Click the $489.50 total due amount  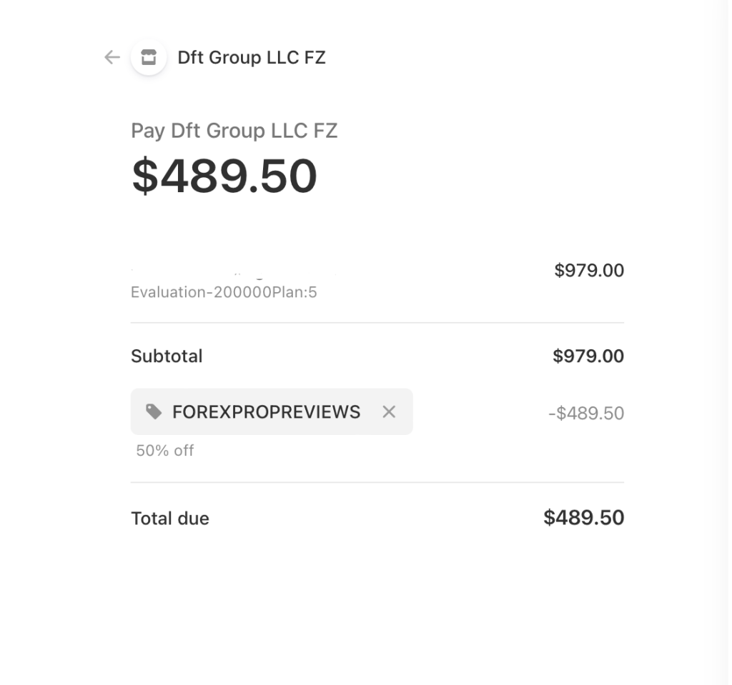[x=584, y=517]
